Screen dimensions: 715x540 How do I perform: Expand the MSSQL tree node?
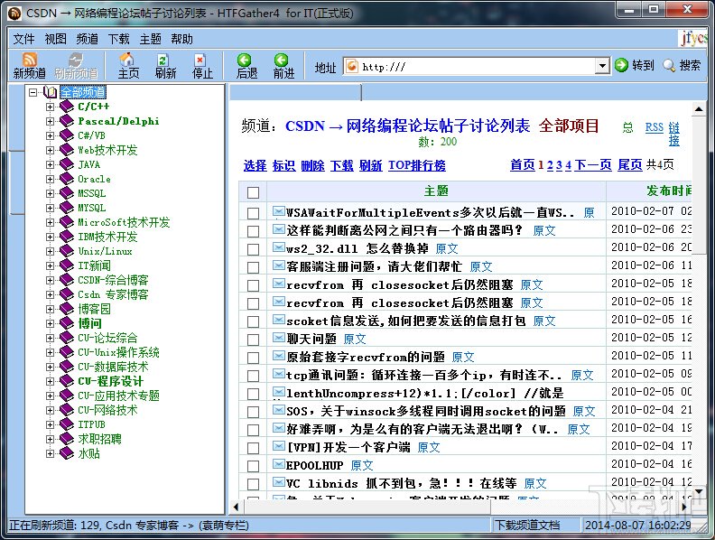pos(50,193)
